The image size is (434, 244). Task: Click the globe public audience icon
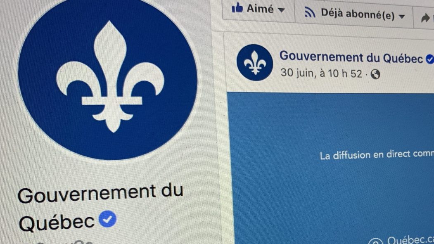point(375,74)
